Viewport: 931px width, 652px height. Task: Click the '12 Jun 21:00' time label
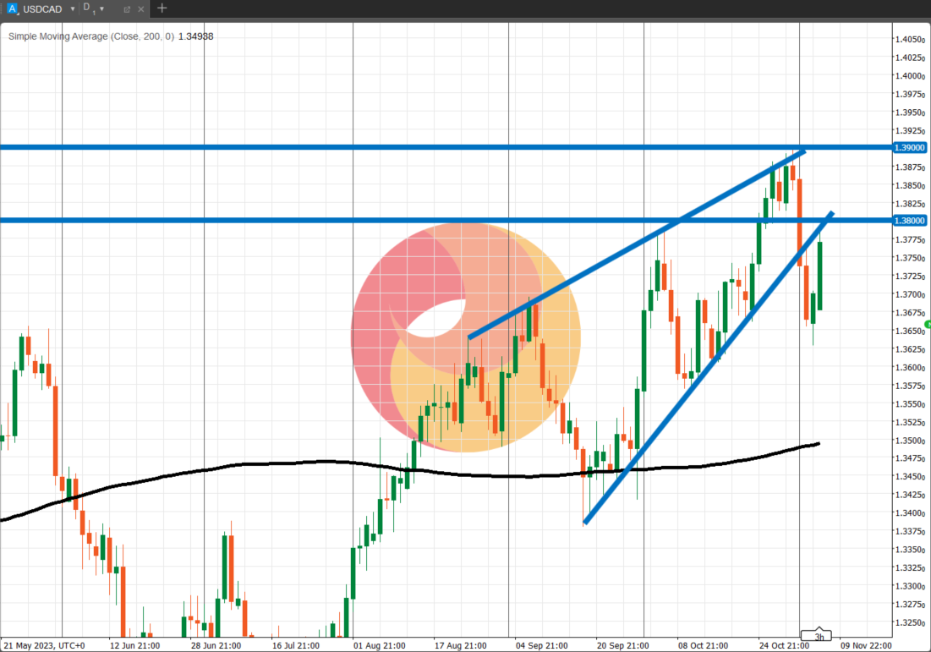pyautogui.click(x=134, y=645)
